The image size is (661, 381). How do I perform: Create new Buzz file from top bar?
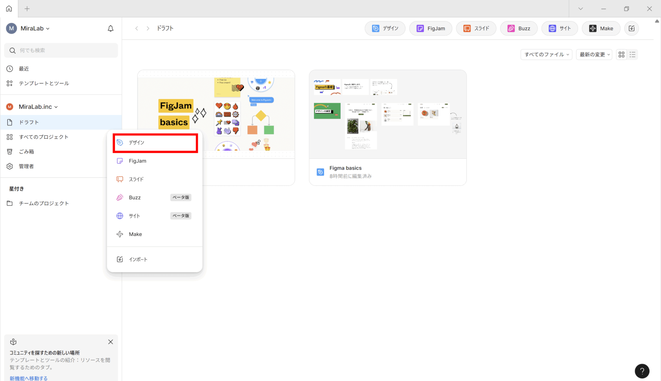[519, 28]
